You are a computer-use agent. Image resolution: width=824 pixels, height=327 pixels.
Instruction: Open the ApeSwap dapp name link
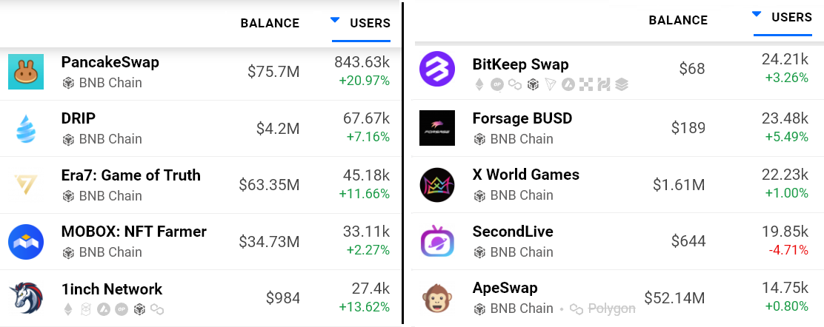point(505,288)
